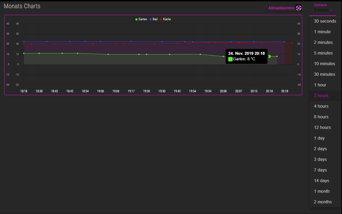Image resolution: width=342 pixels, height=214 pixels.
Task: Choose the 1 month option
Action: pyautogui.click(x=325, y=191)
